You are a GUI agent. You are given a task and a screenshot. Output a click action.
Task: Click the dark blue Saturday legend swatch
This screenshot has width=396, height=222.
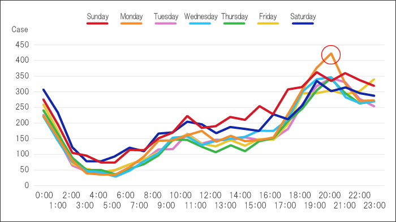pos(303,24)
